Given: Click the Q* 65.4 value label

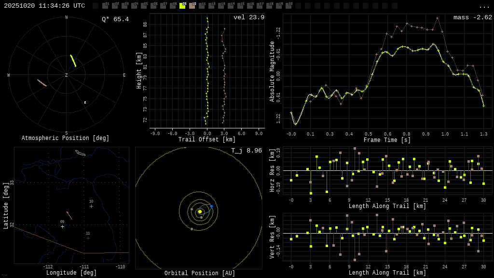Looking at the screenshot, I should click(x=115, y=19).
